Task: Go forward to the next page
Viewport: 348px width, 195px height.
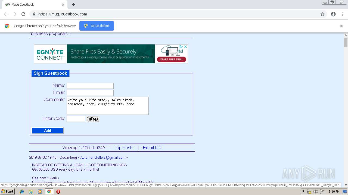Action: [15, 14]
